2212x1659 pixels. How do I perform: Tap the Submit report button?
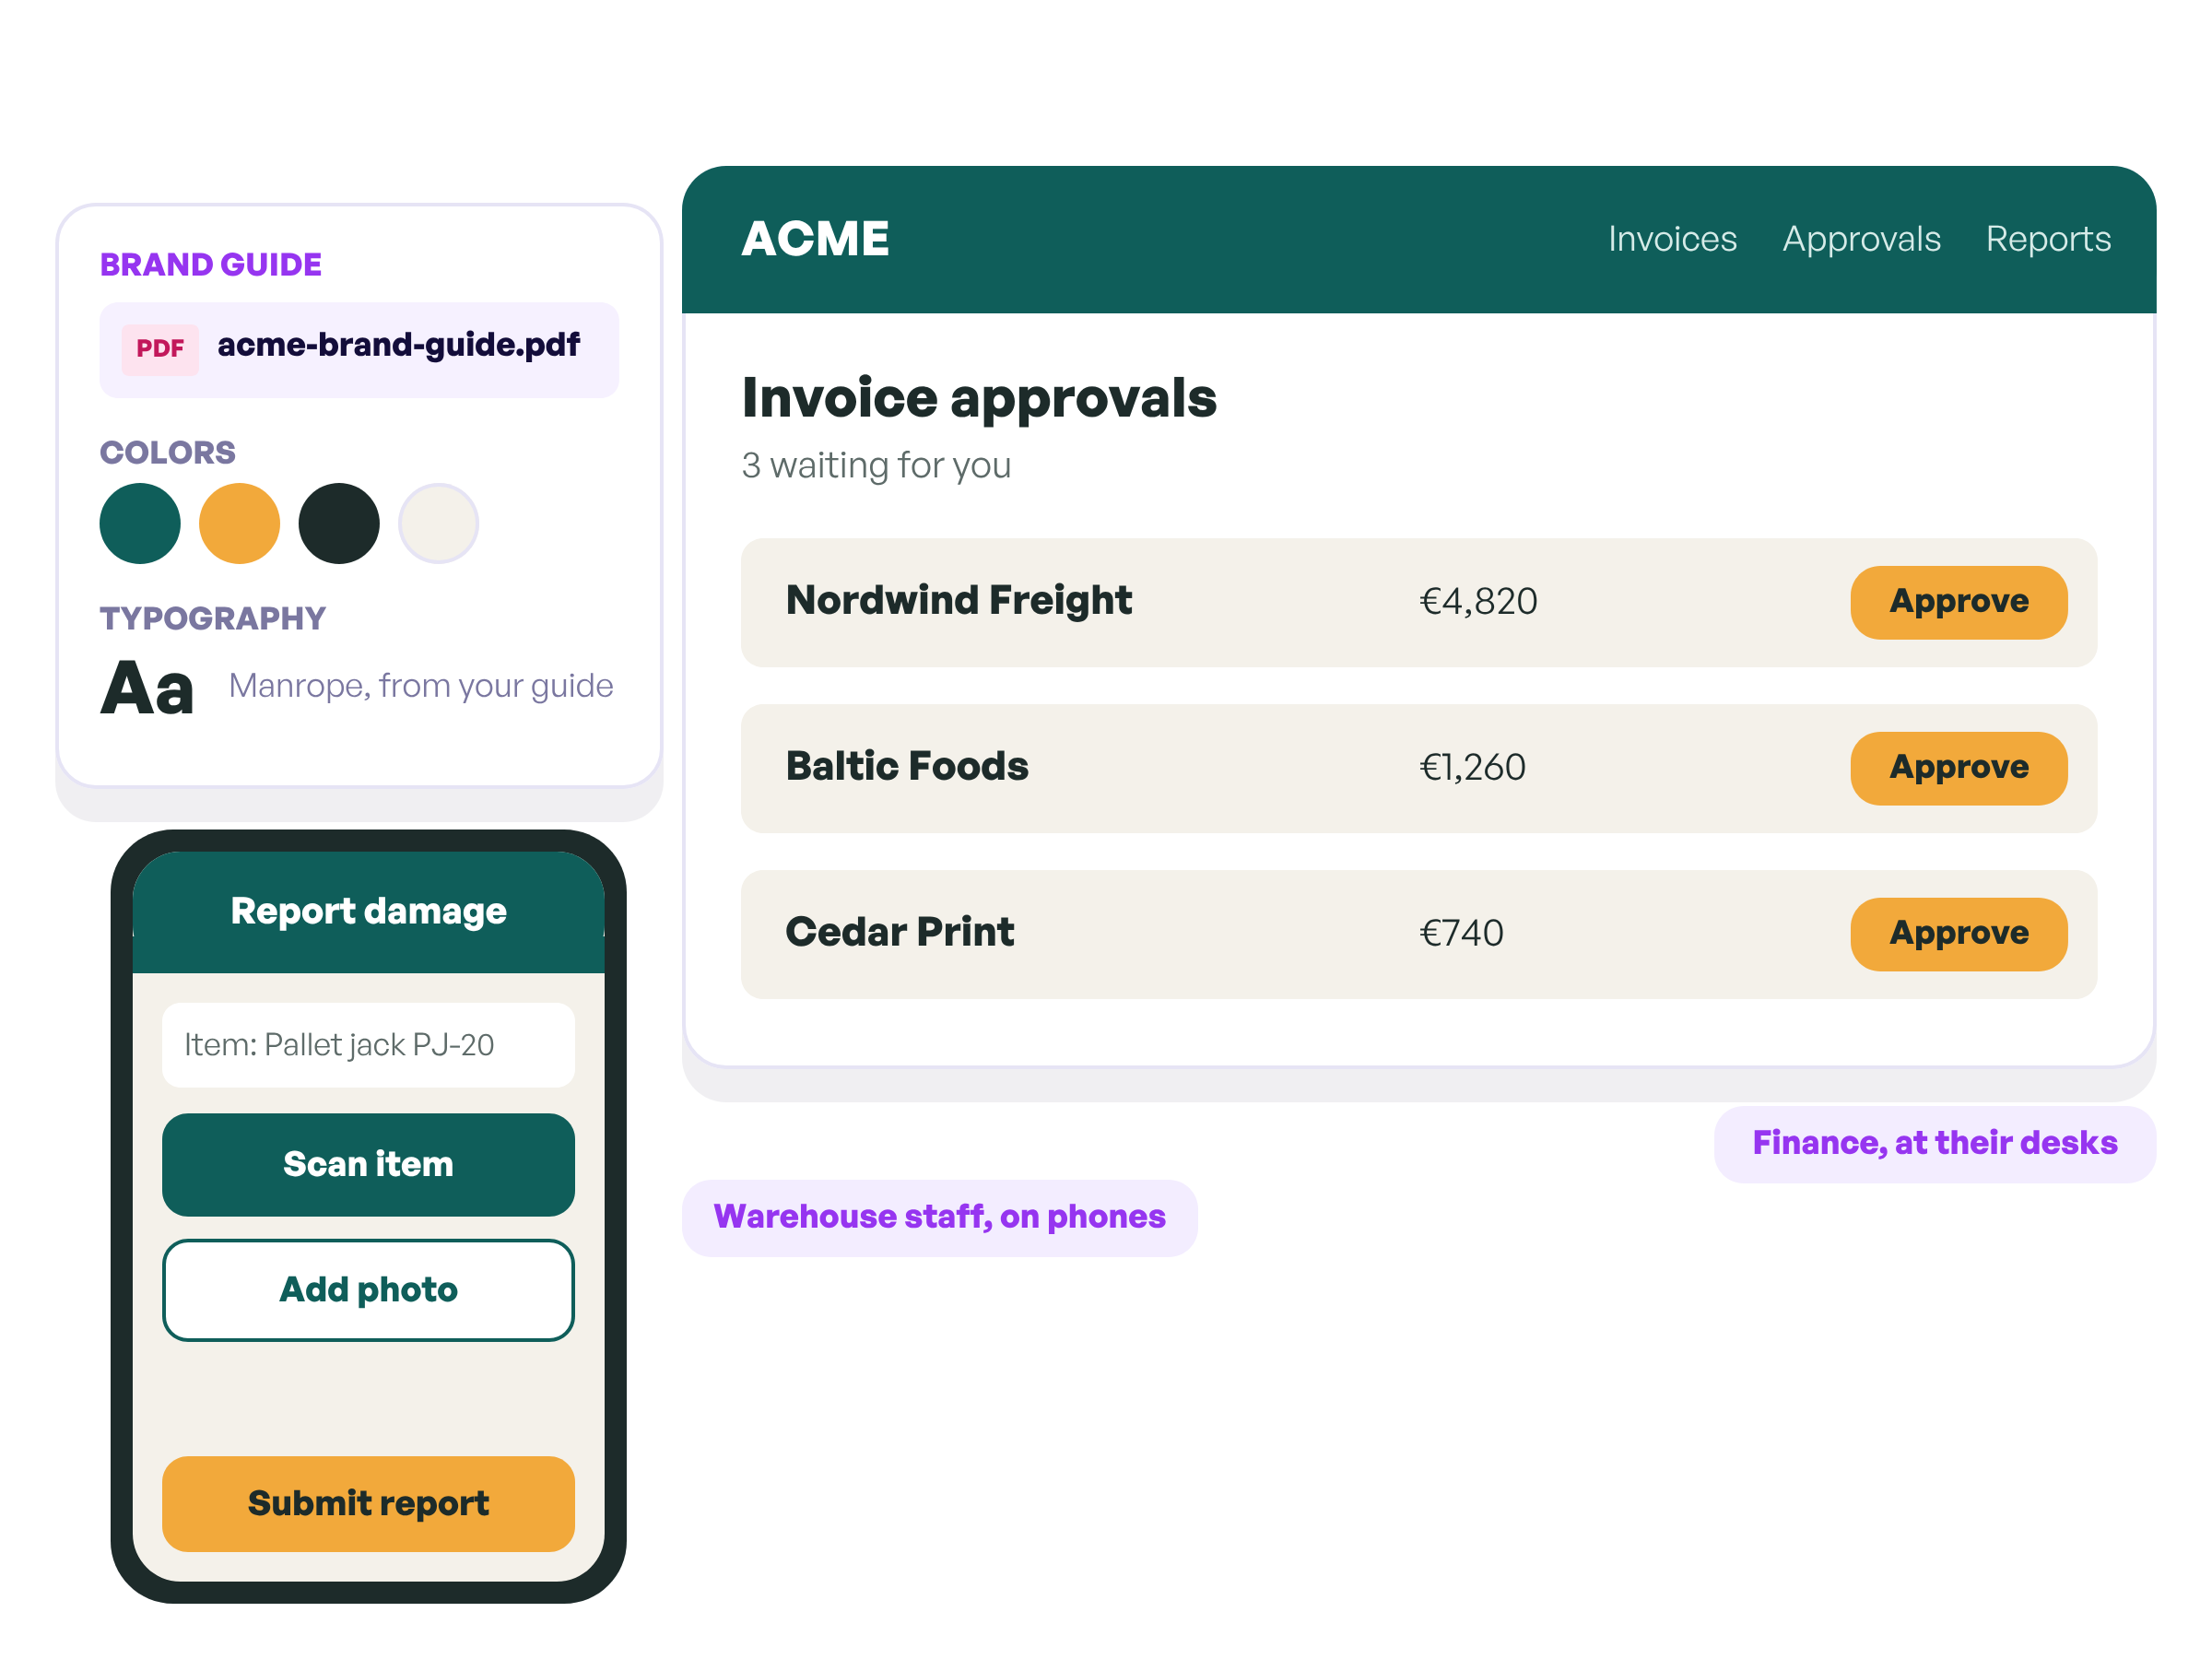368,1503
